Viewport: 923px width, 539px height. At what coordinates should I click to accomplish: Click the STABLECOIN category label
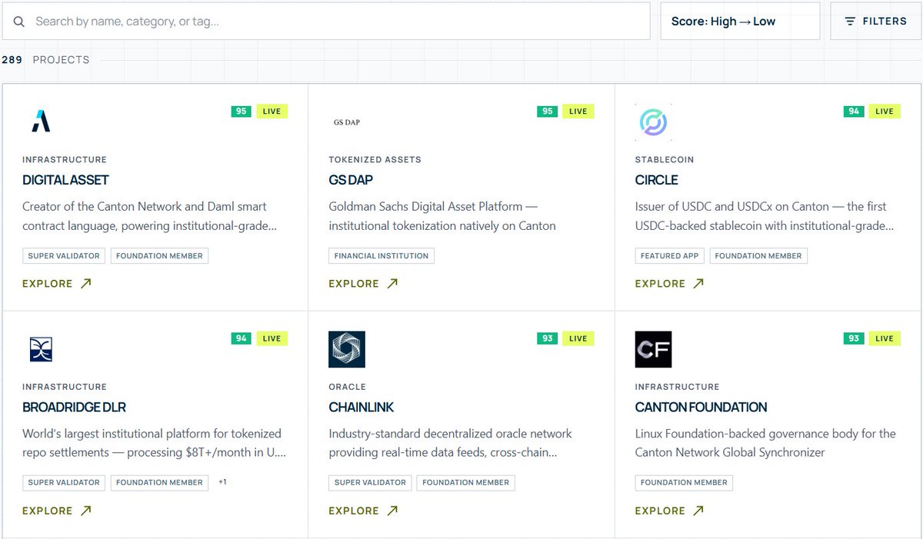(x=665, y=160)
